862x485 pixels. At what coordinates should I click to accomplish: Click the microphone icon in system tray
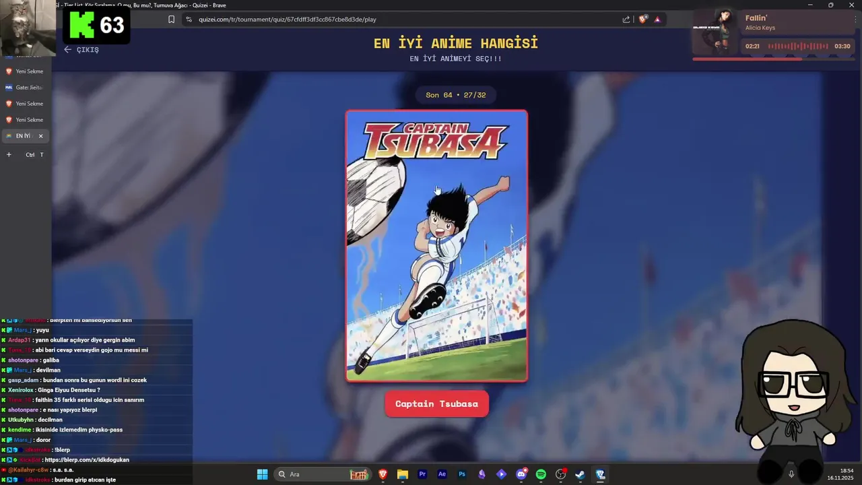(x=791, y=474)
